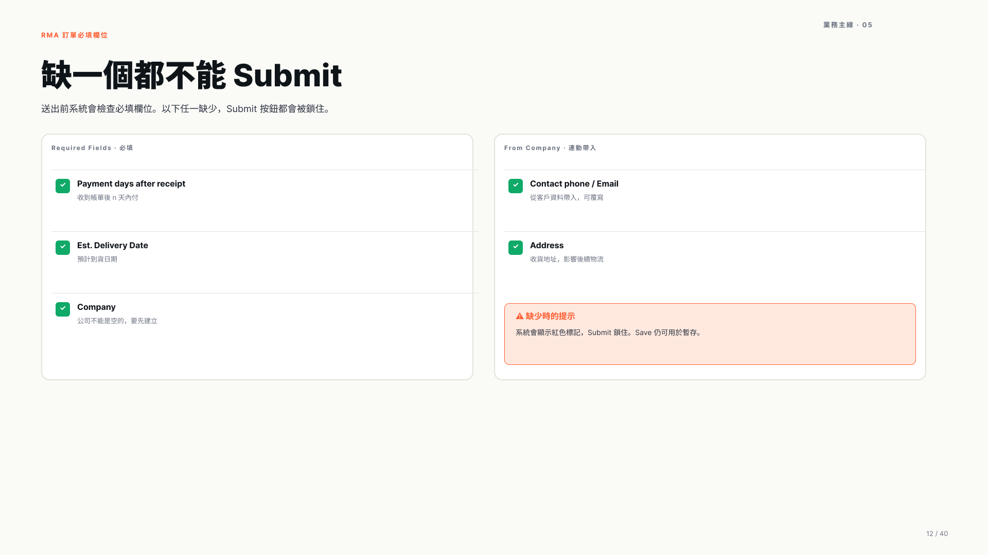Screen dimensions: 988x555
Task: Click the '公司不能是空的，要先建立' description
Action: [x=117, y=321]
